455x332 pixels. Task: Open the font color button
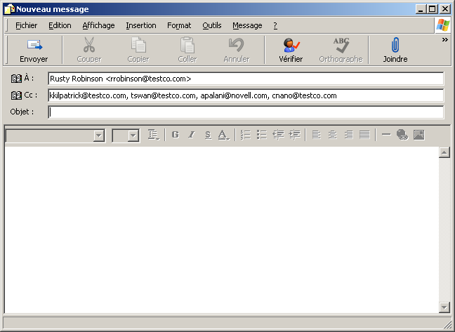(224, 135)
